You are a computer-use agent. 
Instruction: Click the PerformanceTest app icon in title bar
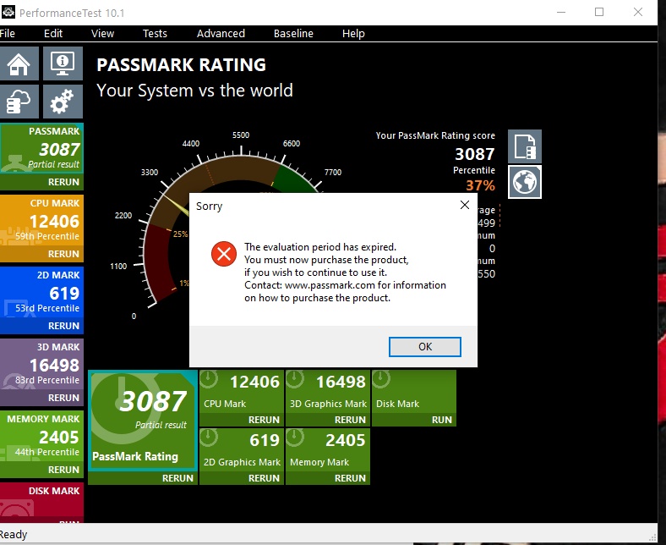point(8,12)
